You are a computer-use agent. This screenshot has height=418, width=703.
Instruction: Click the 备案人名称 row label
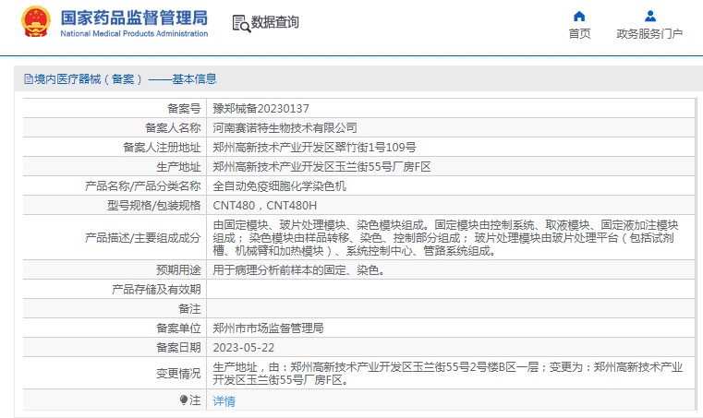(x=173, y=127)
